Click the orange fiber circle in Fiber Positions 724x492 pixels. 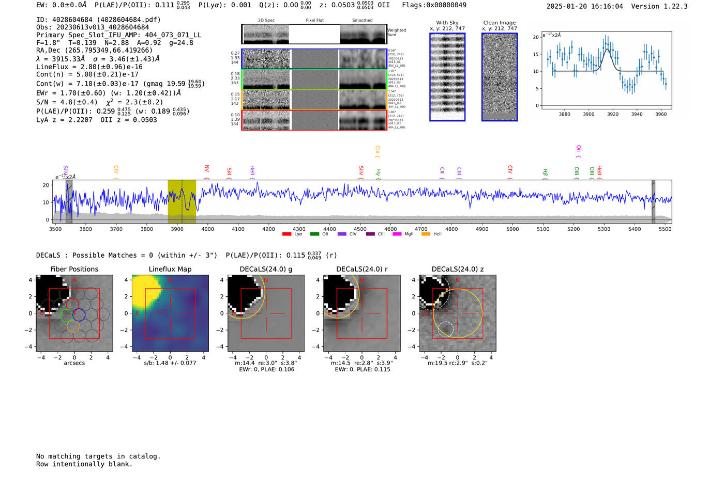pyautogui.click(x=73, y=326)
